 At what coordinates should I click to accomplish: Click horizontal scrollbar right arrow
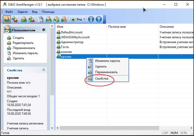191,128
